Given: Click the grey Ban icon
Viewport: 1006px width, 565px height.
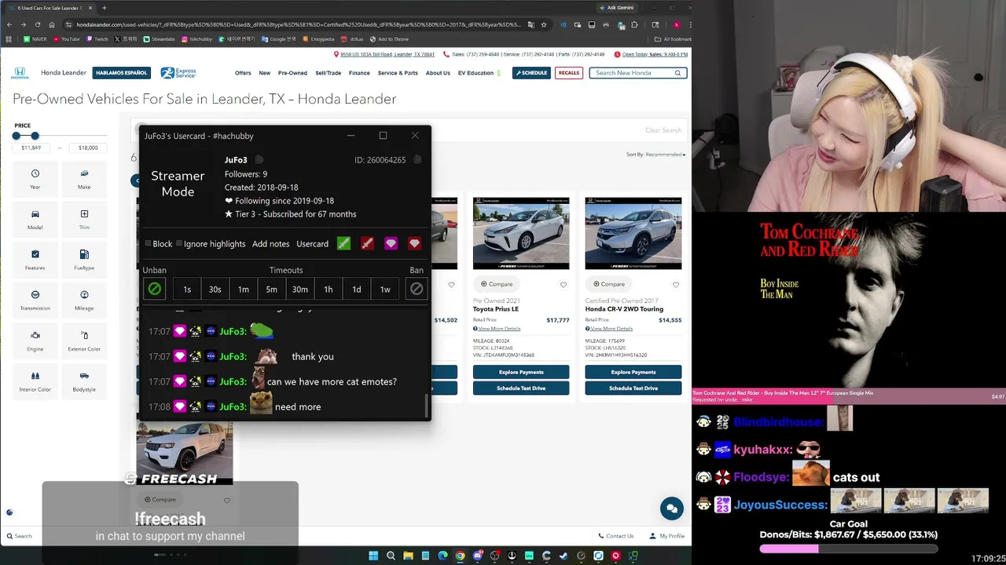Looking at the screenshot, I should pyautogui.click(x=417, y=289).
